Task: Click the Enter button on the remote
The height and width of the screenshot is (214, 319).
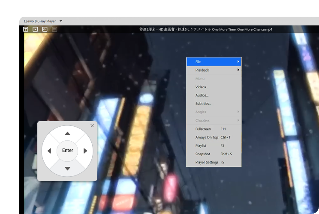Action: (67, 151)
